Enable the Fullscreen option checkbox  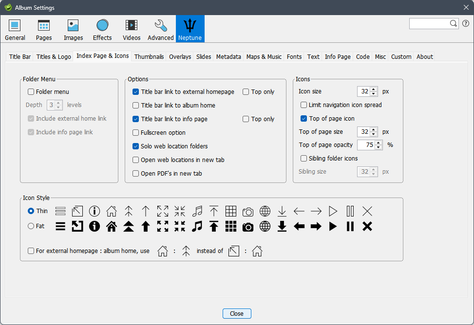(136, 133)
